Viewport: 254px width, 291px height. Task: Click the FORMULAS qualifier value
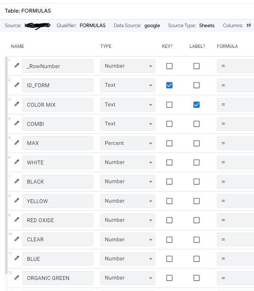pyautogui.click(x=93, y=25)
